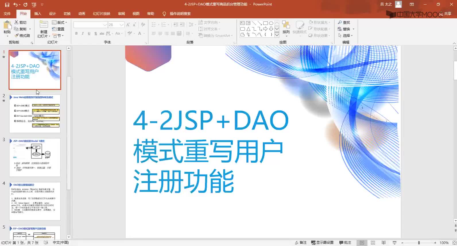Cut selection with 剪切
The width and height of the screenshot is (457, 246).
point(20,22)
